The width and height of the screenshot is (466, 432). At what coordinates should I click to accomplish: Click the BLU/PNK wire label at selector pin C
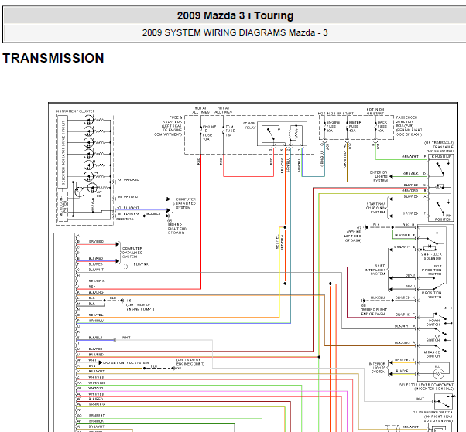403,315
